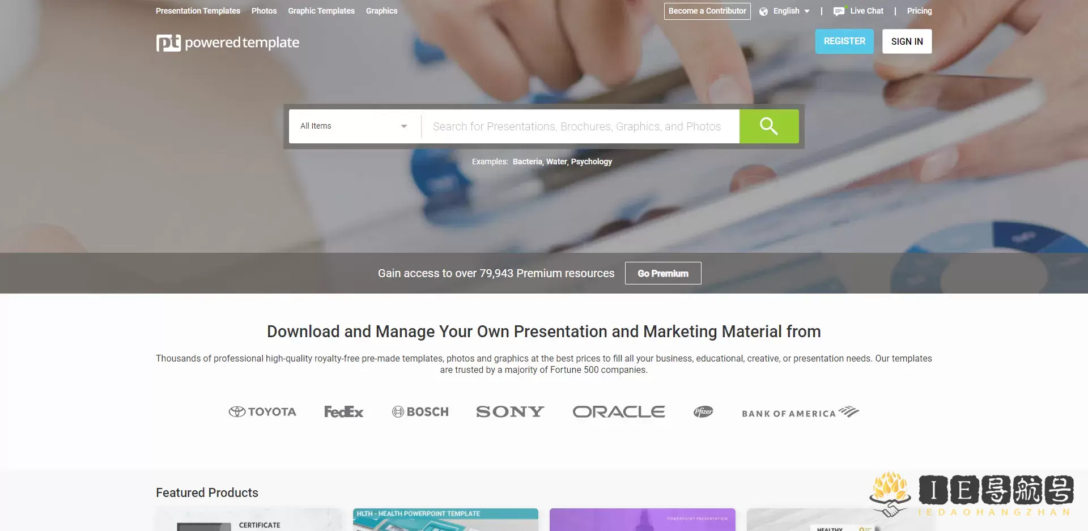This screenshot has height=531, width=1088.
Task: Click the Toyota logo
Action: tap(262, 412)
